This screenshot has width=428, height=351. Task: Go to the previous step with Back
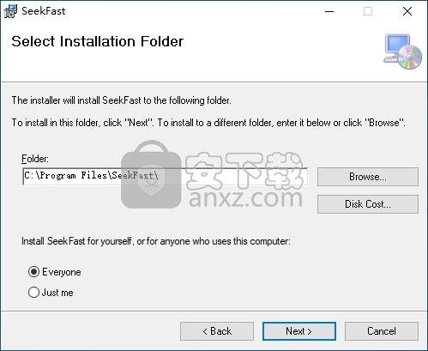217,331
